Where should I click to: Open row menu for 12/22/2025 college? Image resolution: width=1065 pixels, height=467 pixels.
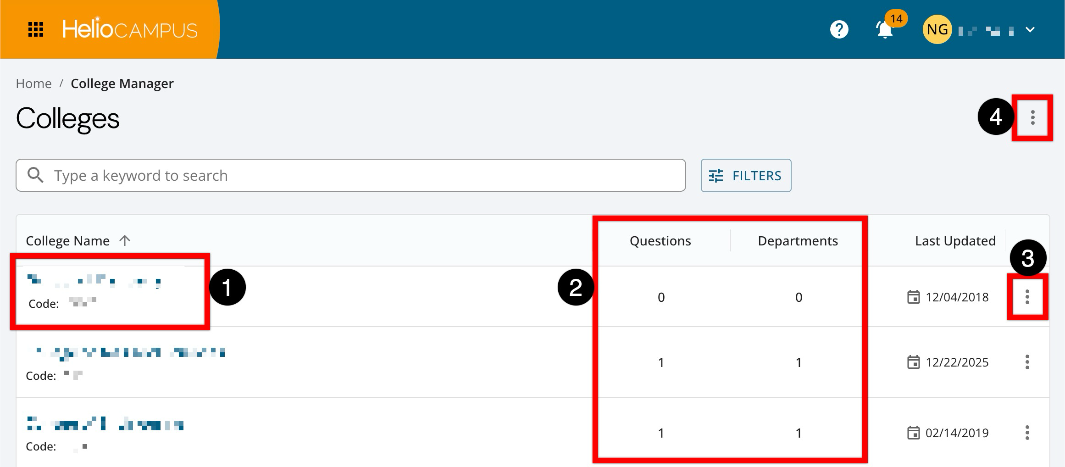click(x=1027, y=362)
